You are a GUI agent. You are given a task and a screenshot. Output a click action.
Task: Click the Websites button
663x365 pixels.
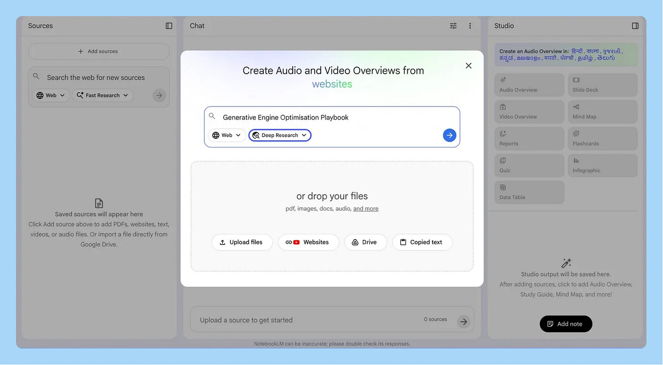coord(308,242)
